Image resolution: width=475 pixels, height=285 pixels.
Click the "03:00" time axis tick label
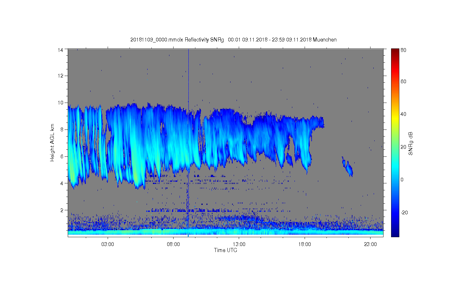click(108, 244)
